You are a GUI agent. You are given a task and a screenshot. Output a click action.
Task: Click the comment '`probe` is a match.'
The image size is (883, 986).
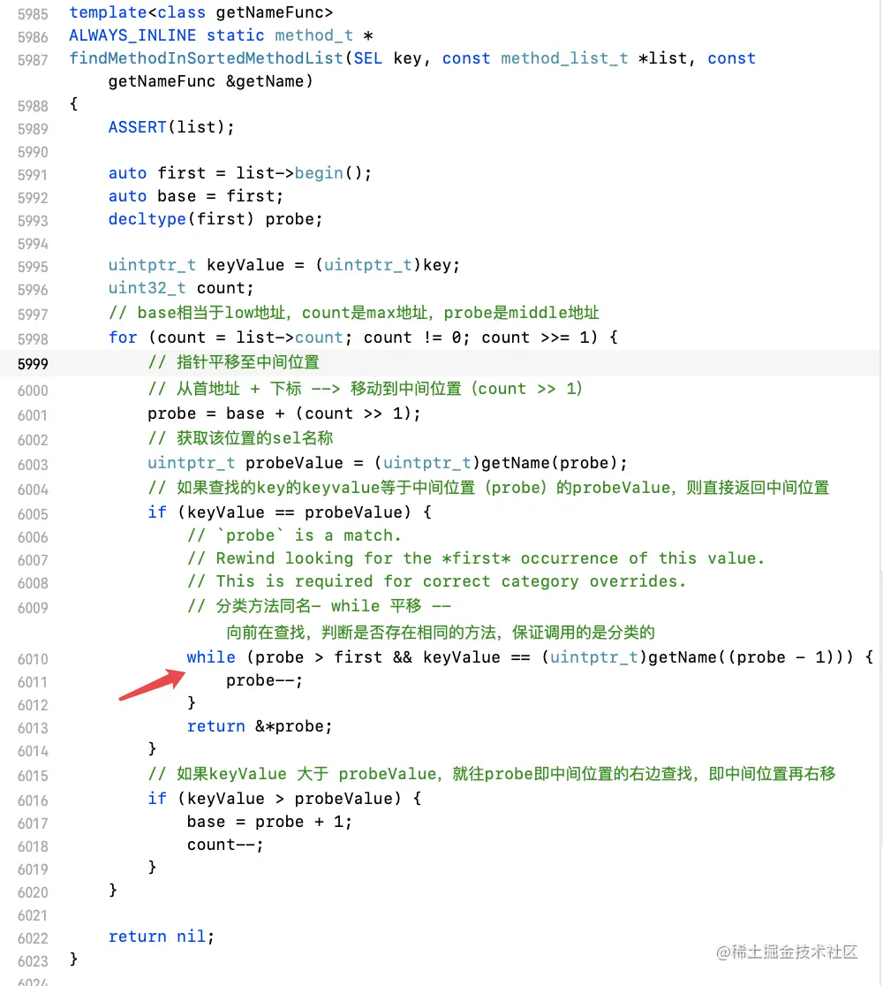(x=294, y=535)
